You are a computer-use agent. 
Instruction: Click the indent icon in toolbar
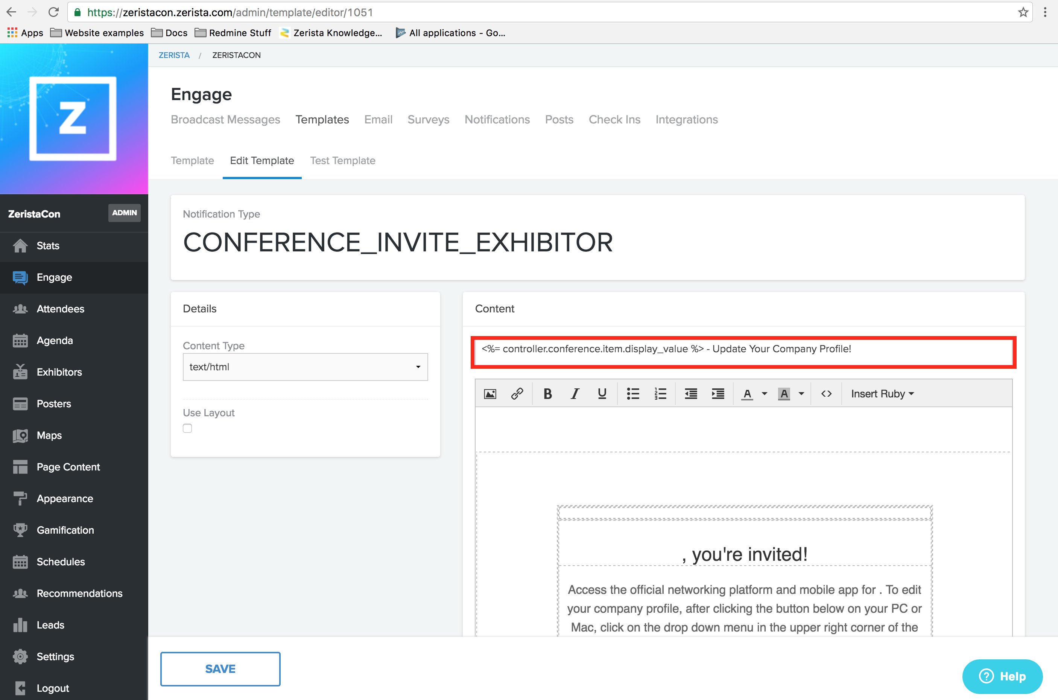[718, 394]
